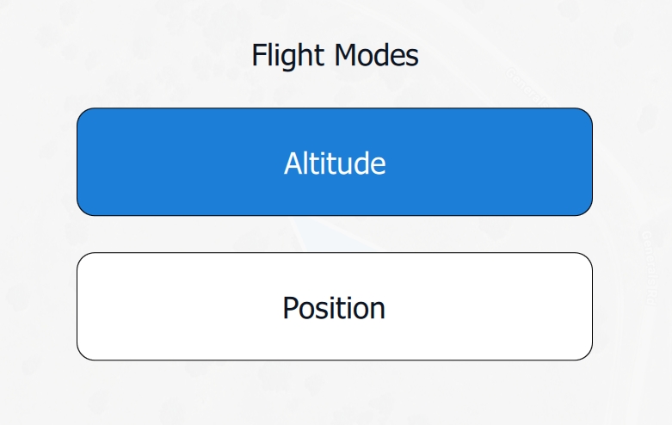Screen dimensions: 672x425
Task: Keep Altitude mode selected
Action: tap(335, 162)
